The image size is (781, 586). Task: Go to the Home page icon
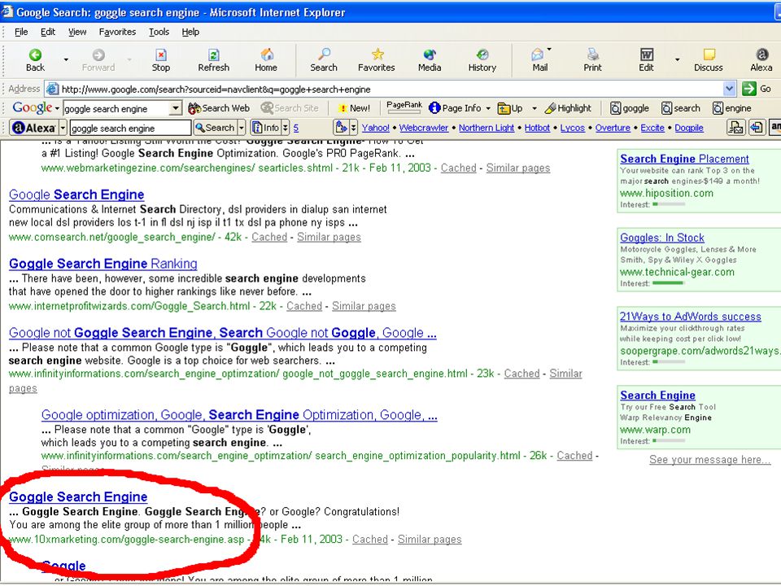pos(266,60)
